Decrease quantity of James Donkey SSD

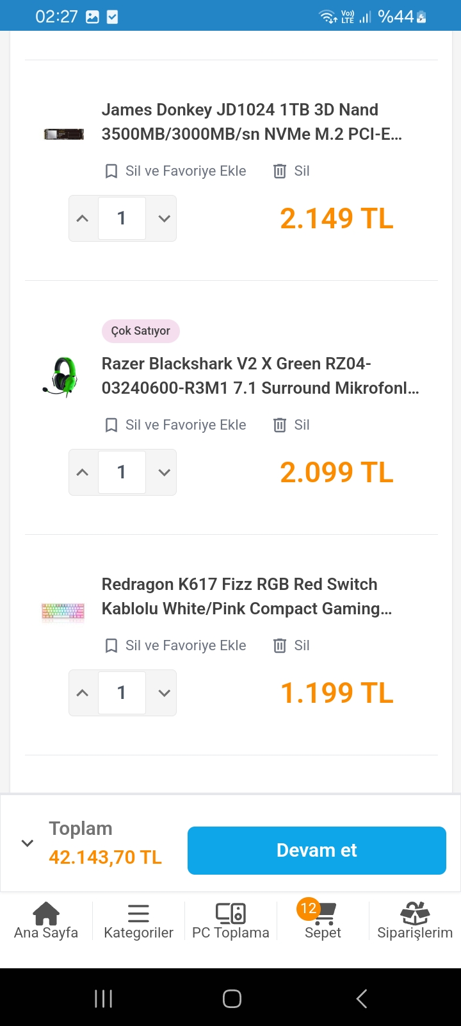pyautogui.click(x=164, y=219)
